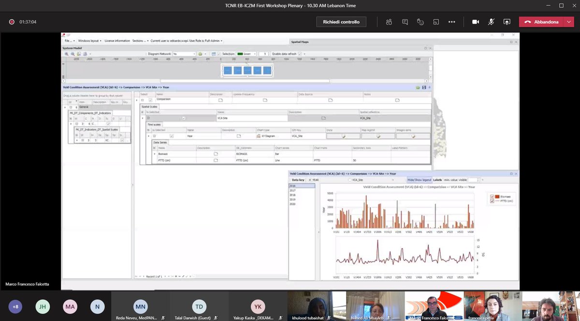This screenshot has height=321, width=580.
Task: Click the Biomass Description note icon
Action: point(216,154)
